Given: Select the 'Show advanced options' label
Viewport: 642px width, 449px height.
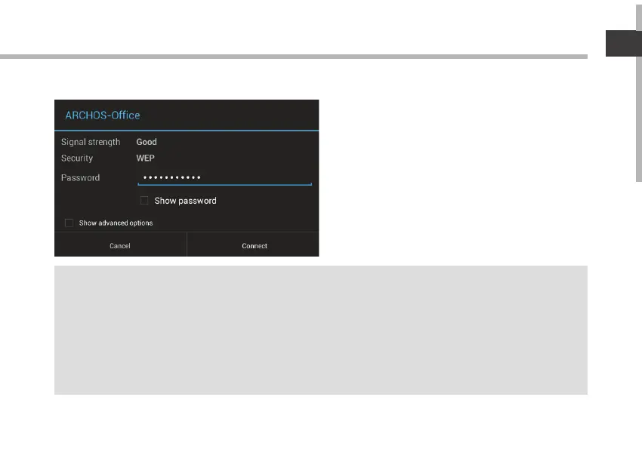Looking at the screenshot, I should (116, 223).
